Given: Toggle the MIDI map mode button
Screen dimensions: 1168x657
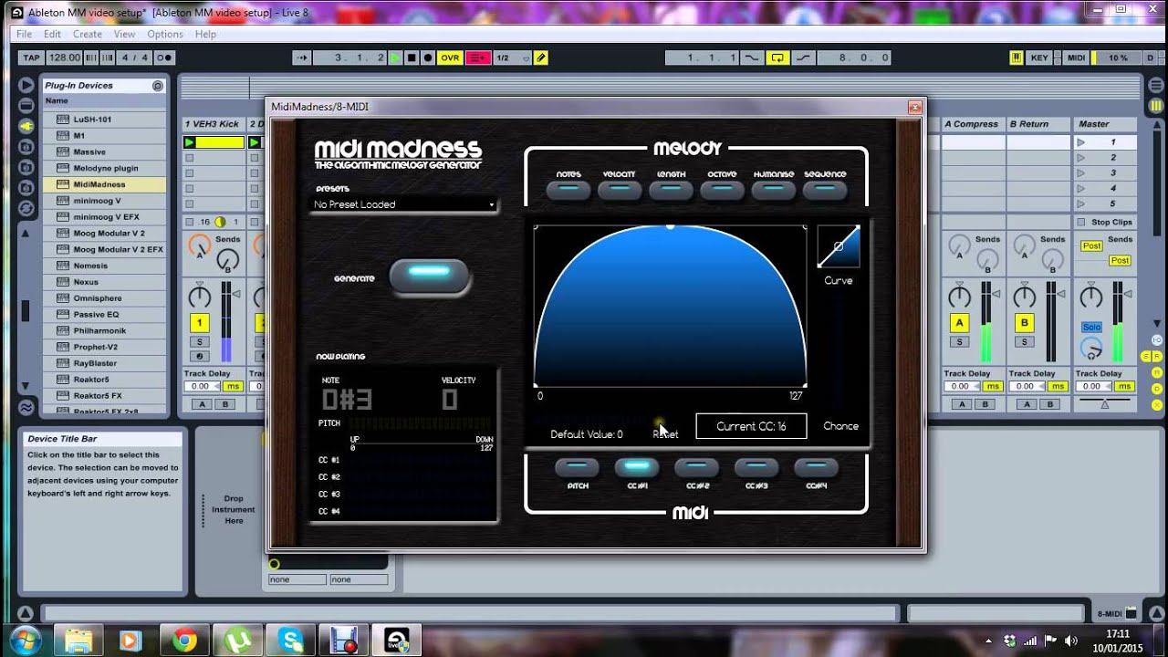Looking at the screenshot, I should (x=1077, y=57).
